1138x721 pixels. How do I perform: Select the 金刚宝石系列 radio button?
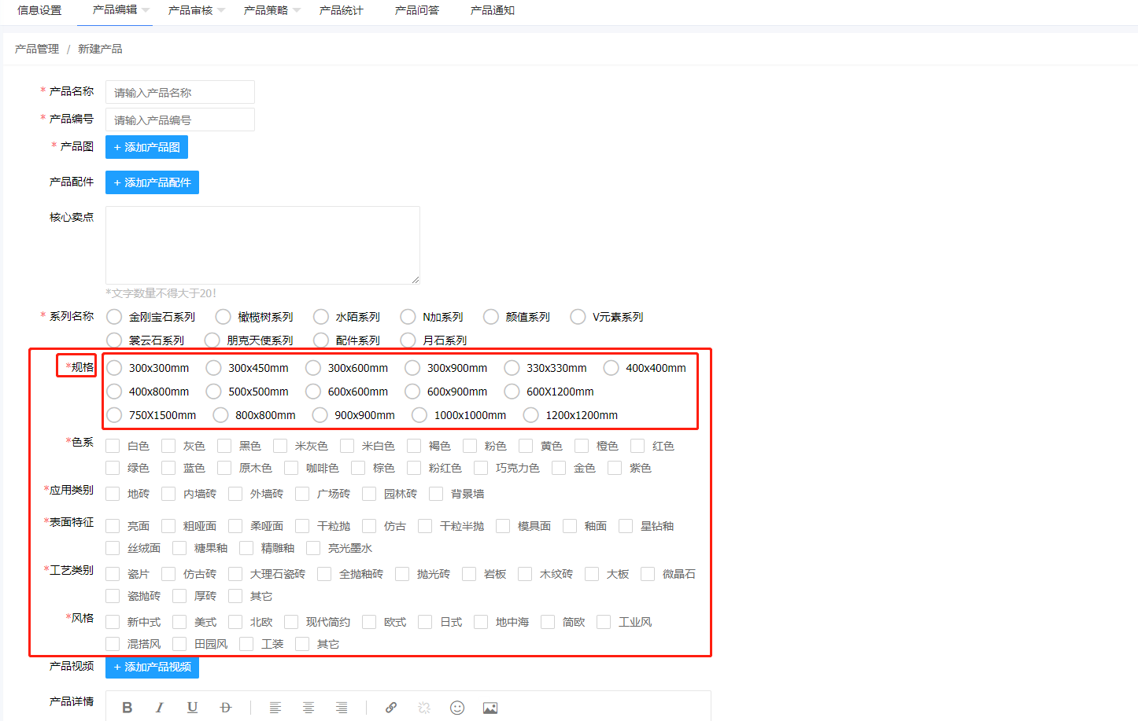coord(115,317)
